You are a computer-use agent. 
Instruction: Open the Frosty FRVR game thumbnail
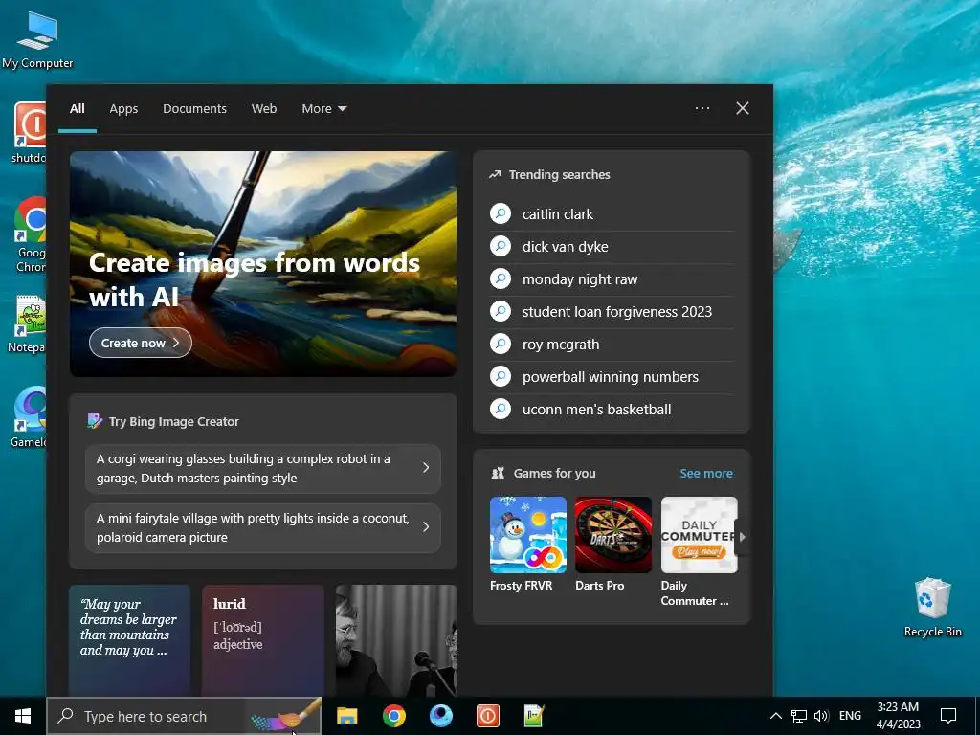[528, 535]
